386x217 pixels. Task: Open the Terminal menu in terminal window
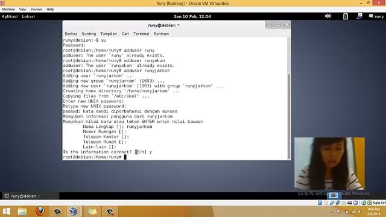(141, 34)
